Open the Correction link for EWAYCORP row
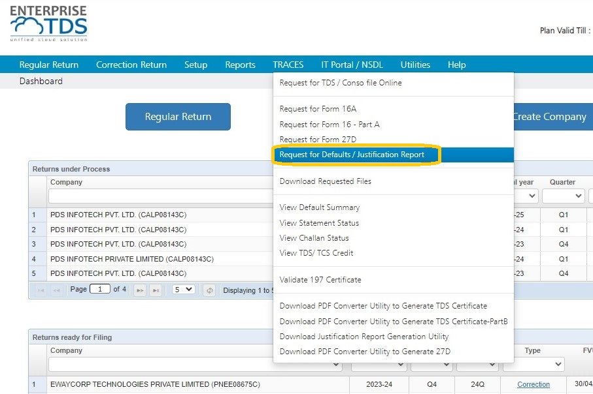Screen dimensions: 593x394 tap(534, 385)
